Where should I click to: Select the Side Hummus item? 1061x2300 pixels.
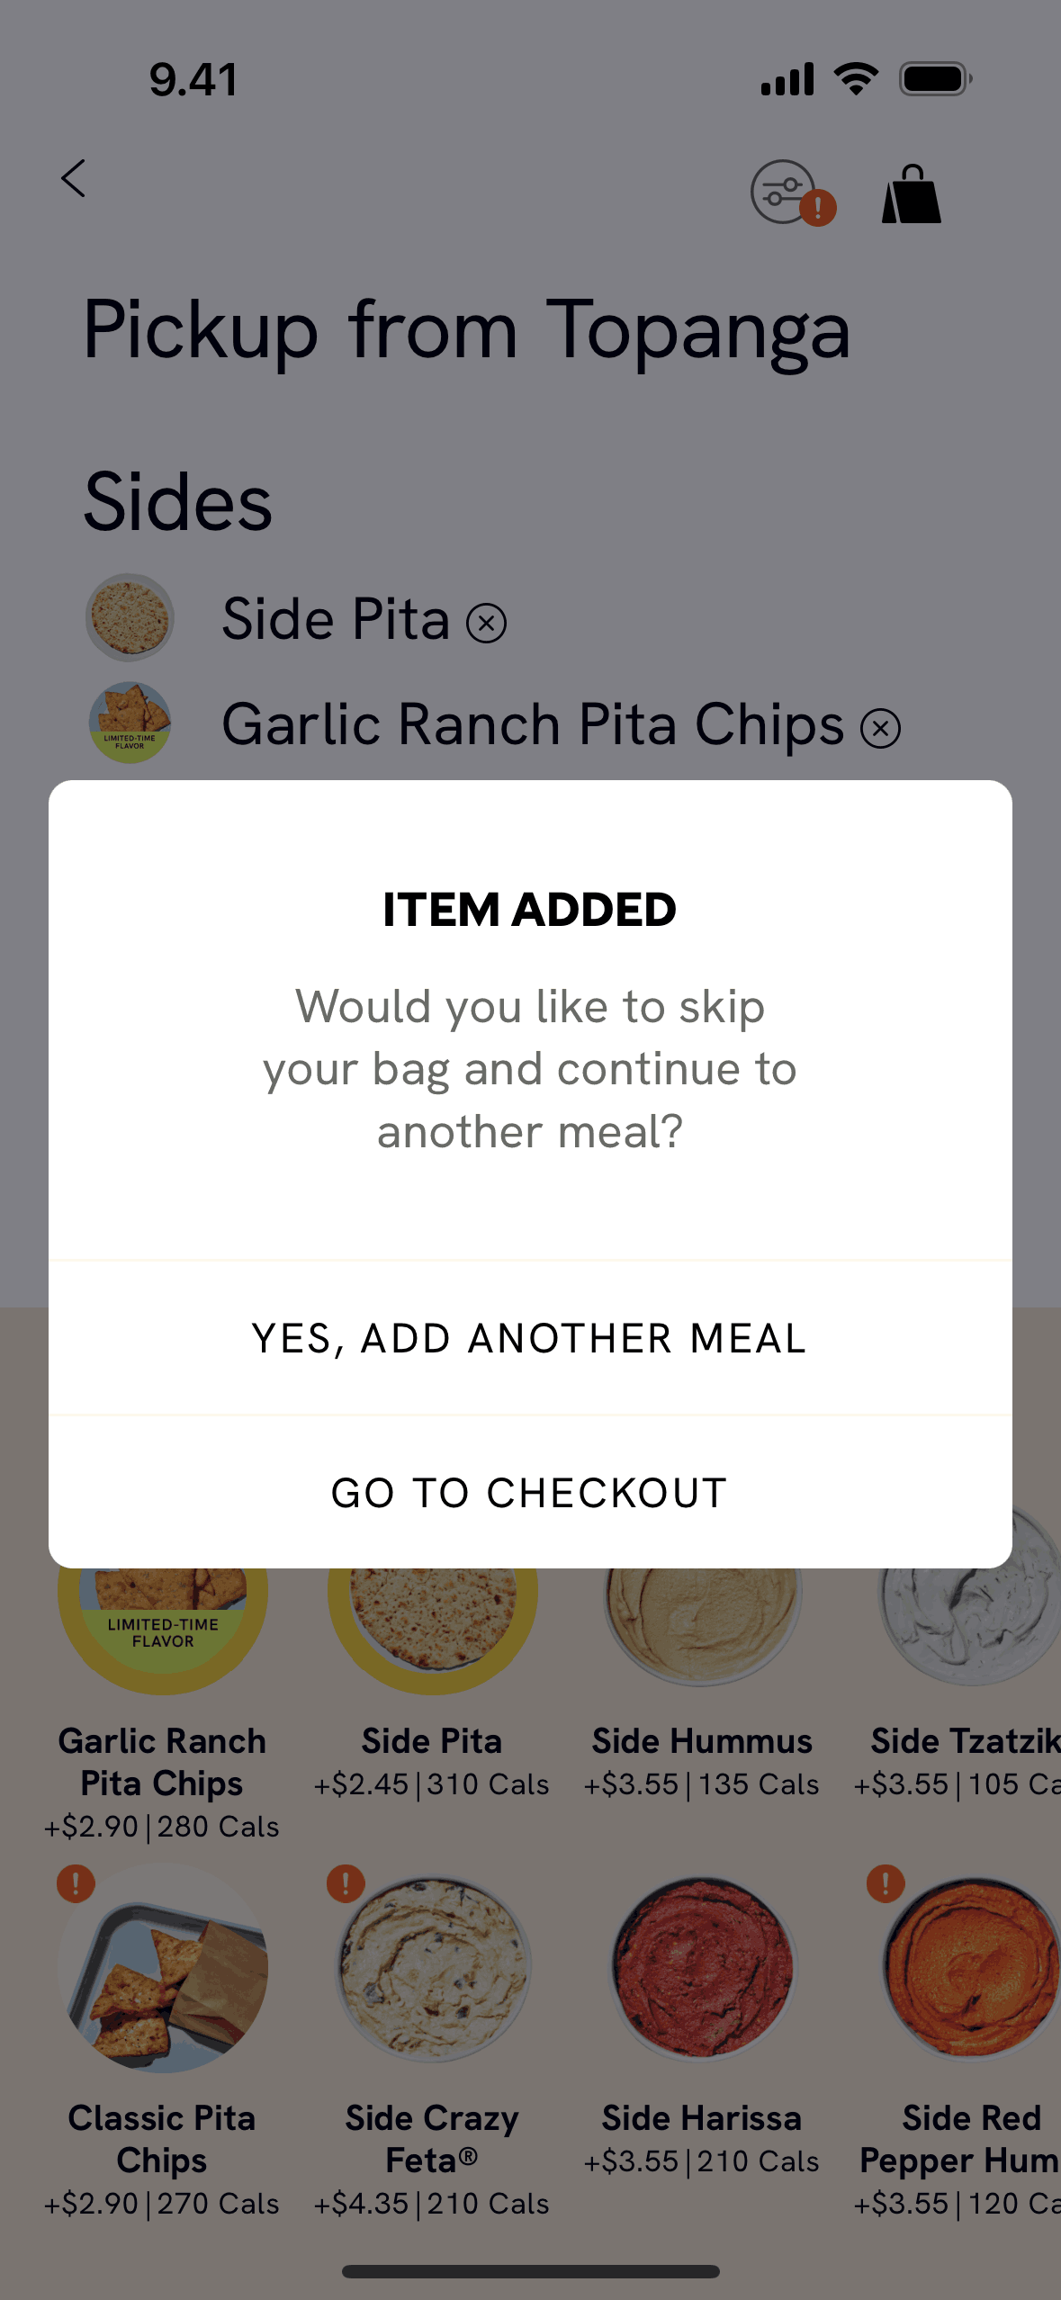(x=702, y=1620)
